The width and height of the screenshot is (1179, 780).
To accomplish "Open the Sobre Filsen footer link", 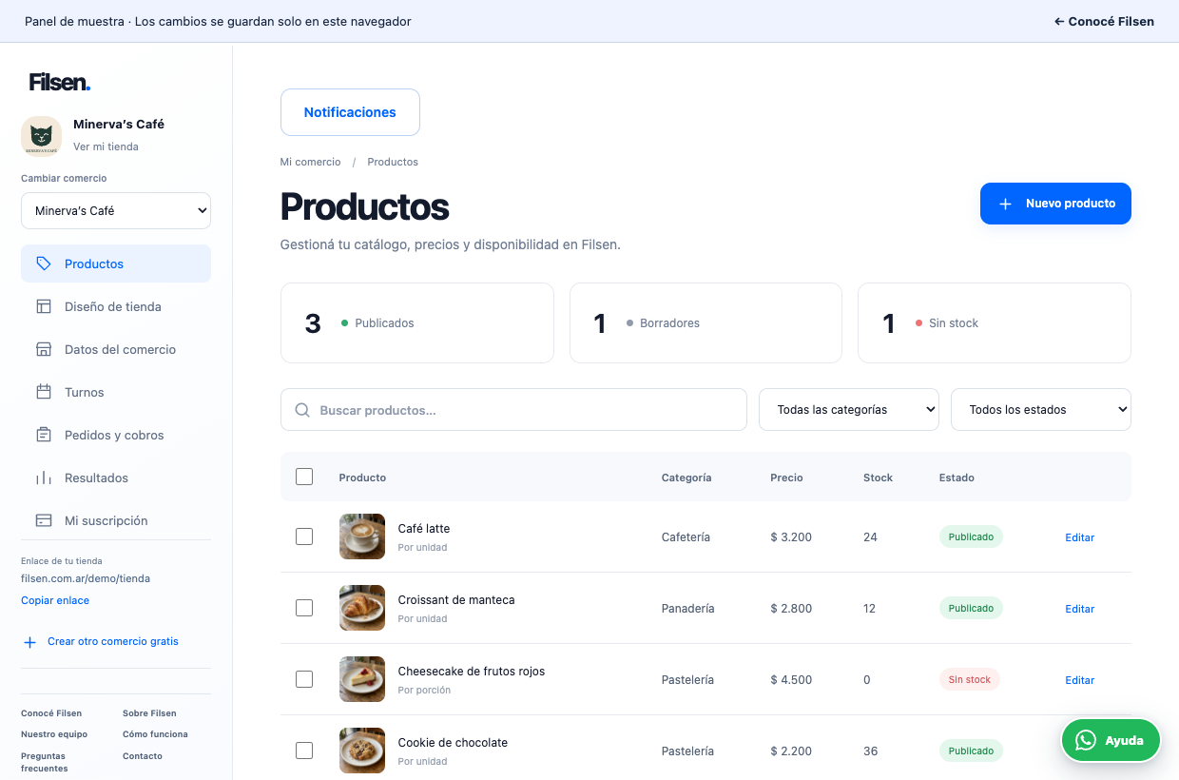I will (149, 713).
